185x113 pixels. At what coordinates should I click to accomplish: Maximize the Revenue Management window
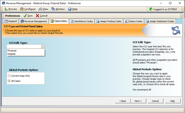coord(170,3)
